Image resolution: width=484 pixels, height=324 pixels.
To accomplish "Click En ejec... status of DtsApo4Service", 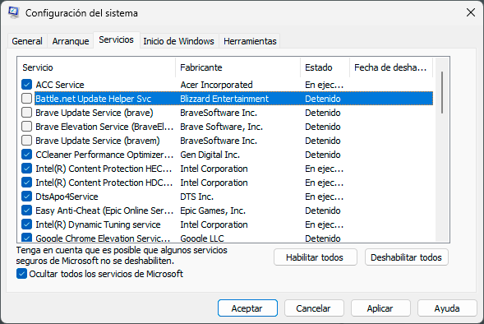I will click(324, 197).
